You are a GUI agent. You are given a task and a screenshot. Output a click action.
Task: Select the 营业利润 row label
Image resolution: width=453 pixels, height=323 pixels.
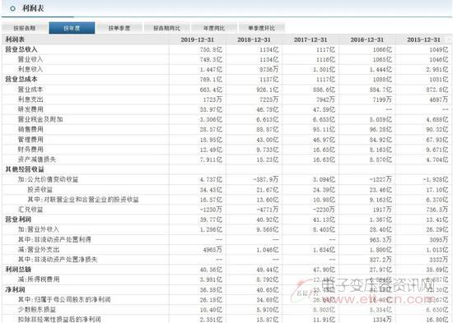click(18, 219)
